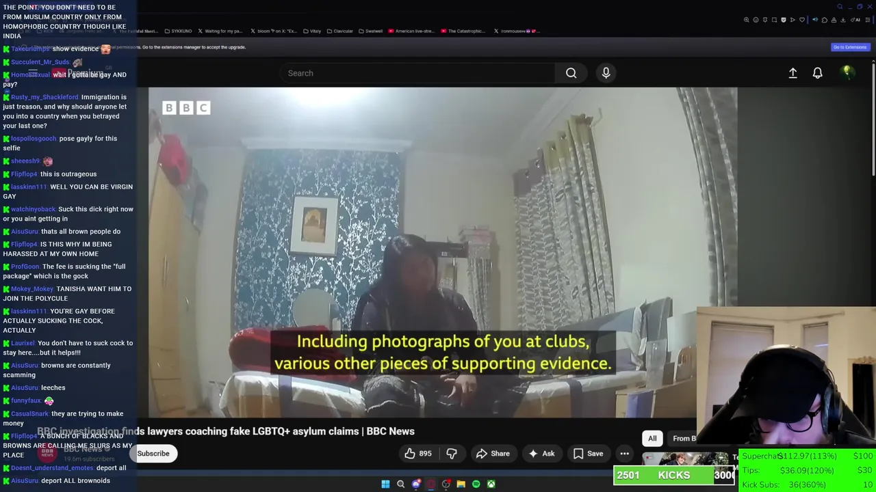The width and height of the screenshot is (876, 492).
Task: Add page to bookmarks with heart icon
Action: (x=802, y=20)
